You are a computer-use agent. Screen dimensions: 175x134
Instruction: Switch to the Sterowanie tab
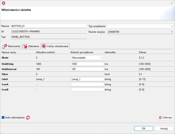tap(13, 46)
